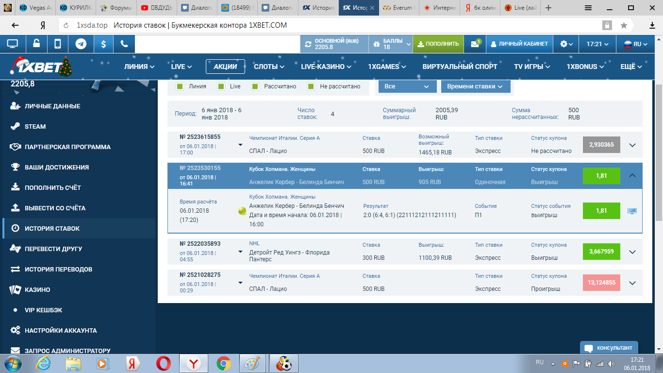Open Виртуальный спорт menu item

460,67
